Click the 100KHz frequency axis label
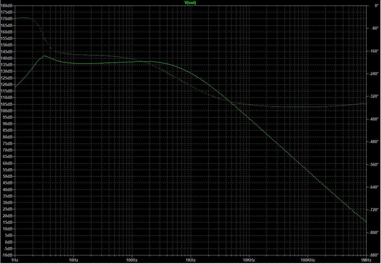This screenshot has width=381, height=264. (308, 260)
